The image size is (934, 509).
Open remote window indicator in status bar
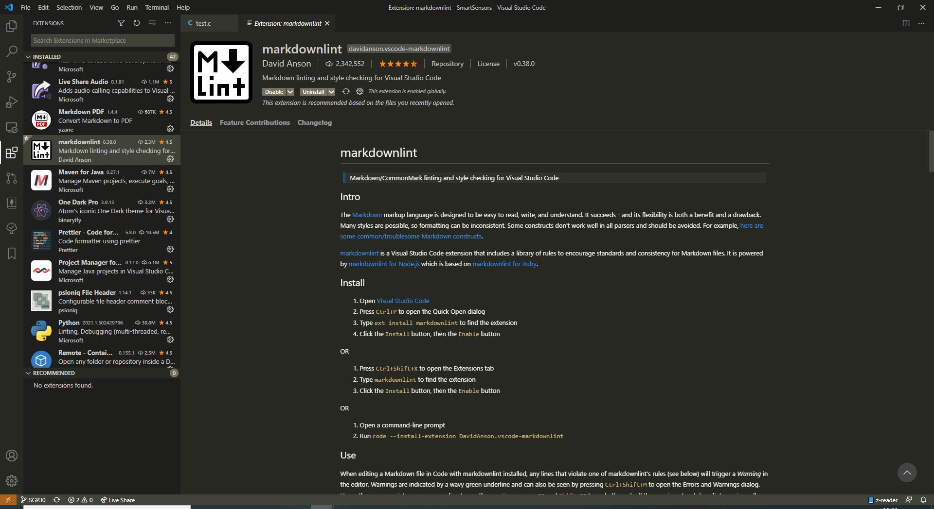click(8, 500)
